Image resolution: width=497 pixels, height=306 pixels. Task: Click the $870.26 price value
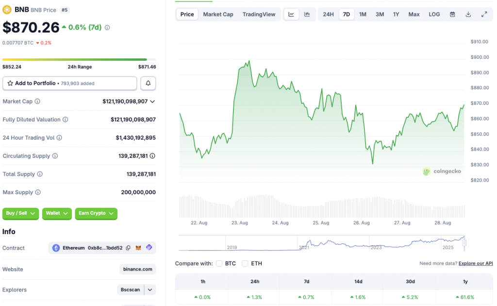tap(31, 28)
